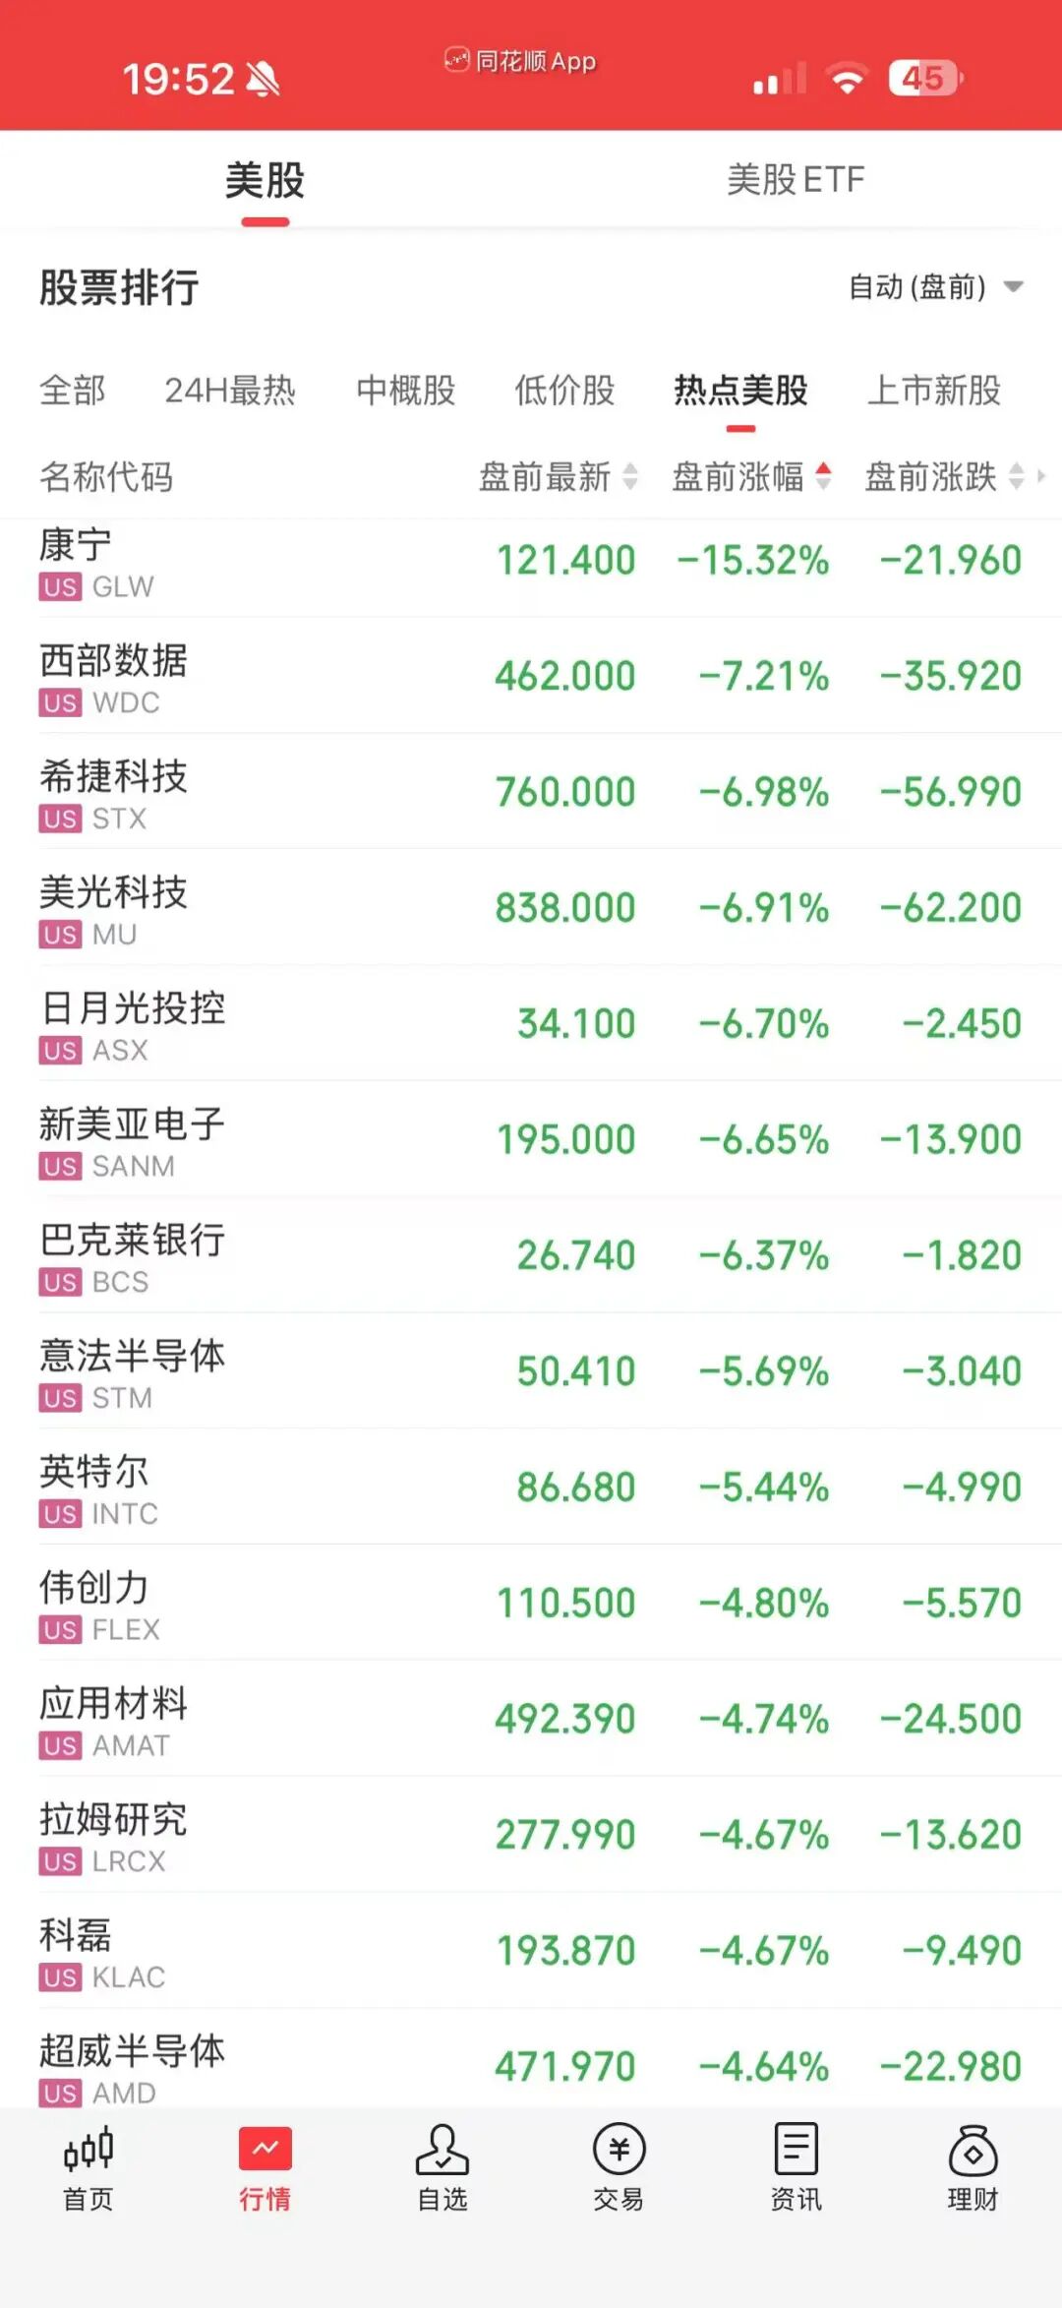The width and height of the screenshot is (1062, 2308).
Task: Tap the 同花顺 App return indicator
Action: 520,61
